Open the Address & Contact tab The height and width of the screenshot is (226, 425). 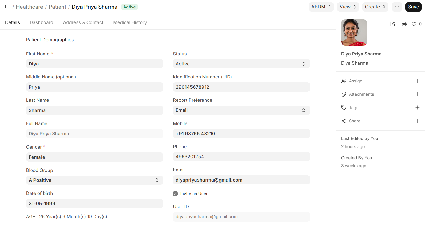click(83, 22)
